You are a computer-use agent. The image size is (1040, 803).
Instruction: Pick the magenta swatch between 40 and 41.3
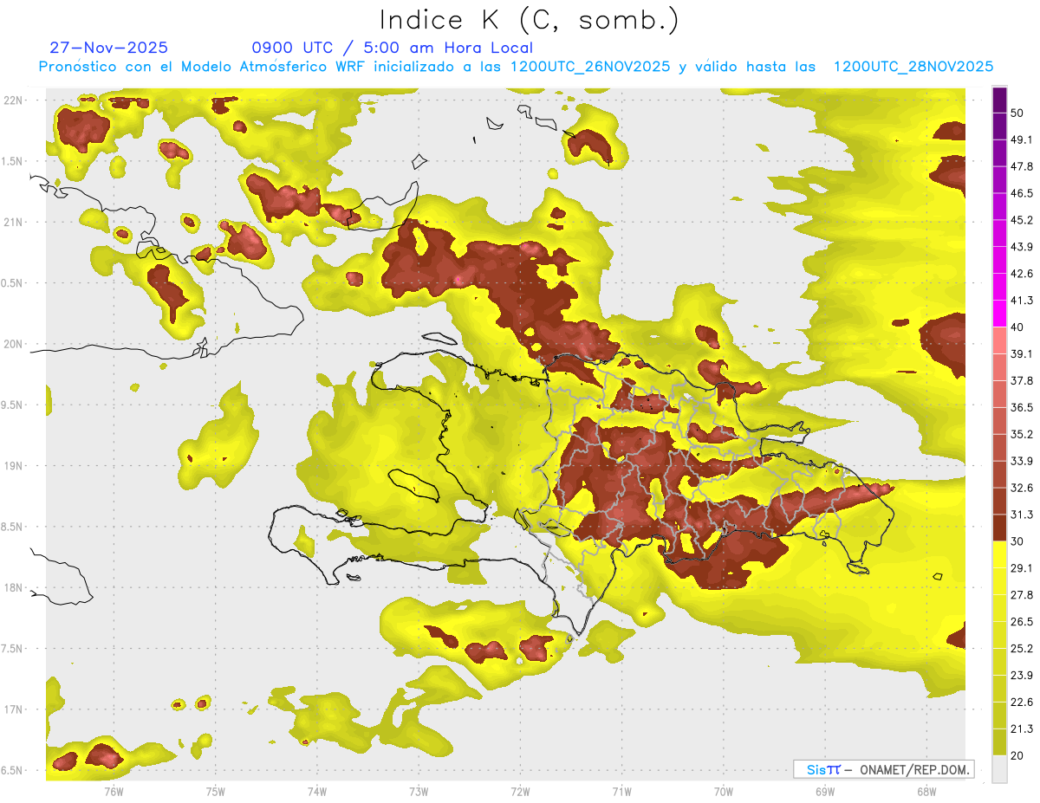pyautogui.click(x=999, y=314)
